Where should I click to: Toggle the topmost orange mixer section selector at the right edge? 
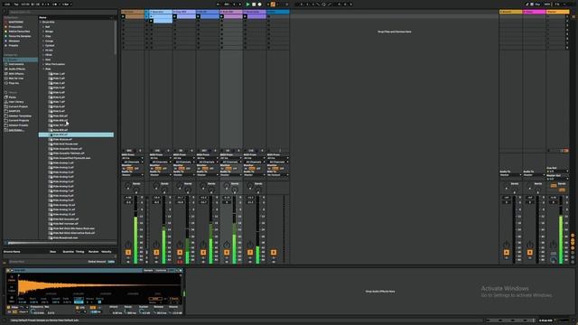click(x=573, y=235)
